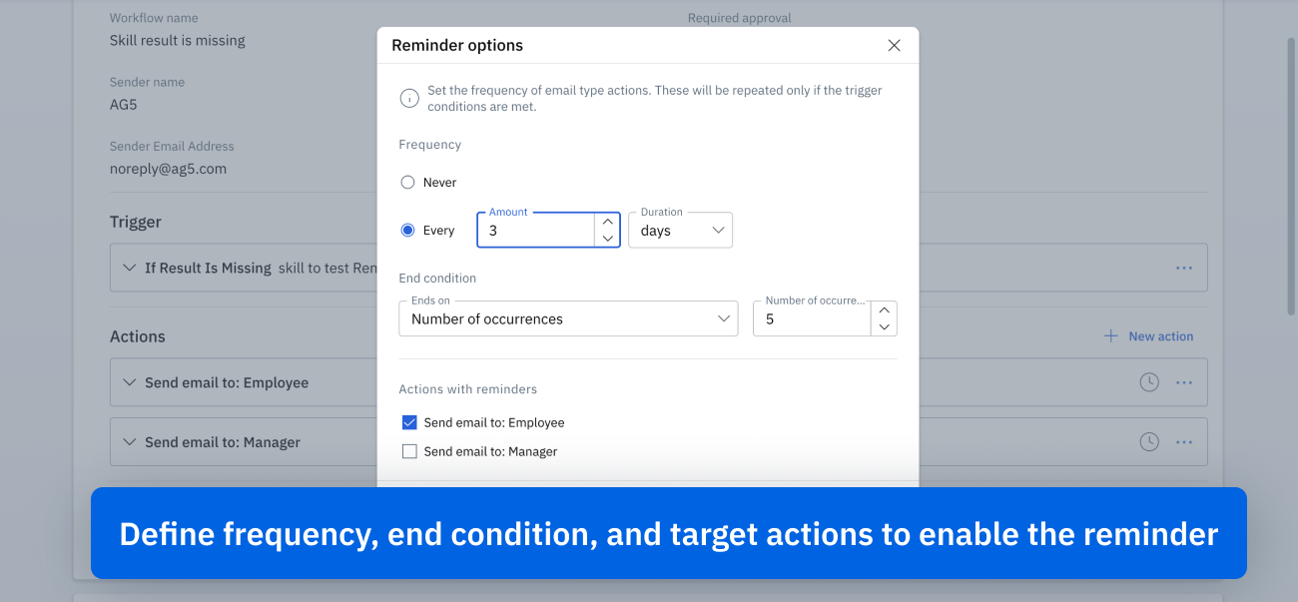Open more options for the trigger row
Screen dimensions: 1298x602
(1184, 268)
